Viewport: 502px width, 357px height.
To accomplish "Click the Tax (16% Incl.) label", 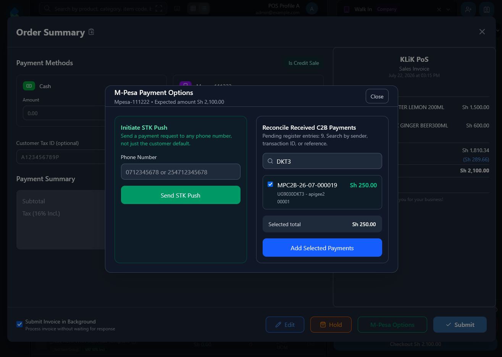I will click(x=41, y=213).
